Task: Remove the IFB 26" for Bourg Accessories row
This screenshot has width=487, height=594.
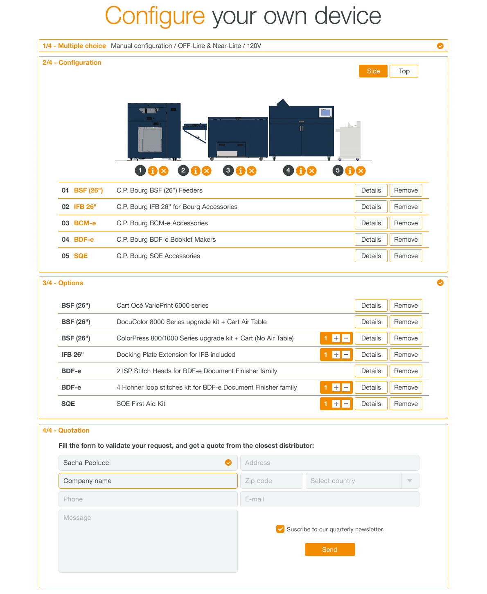Action: tap(406, 207)
